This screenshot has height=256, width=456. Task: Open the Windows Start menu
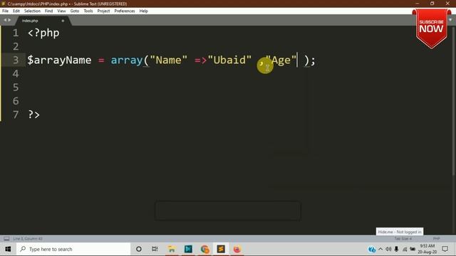8,249
